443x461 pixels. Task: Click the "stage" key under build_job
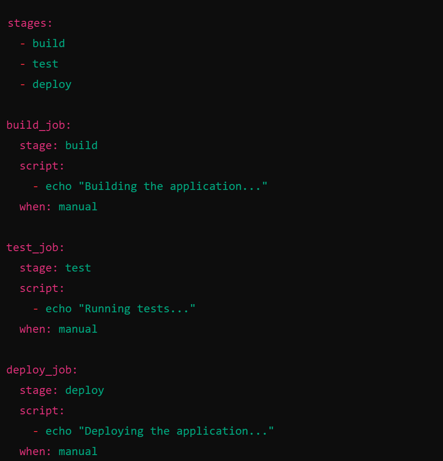[x=36, y=146]
